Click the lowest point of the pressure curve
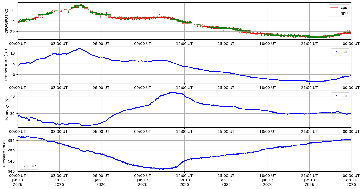362x189 pixels. (x=163, y=169)
